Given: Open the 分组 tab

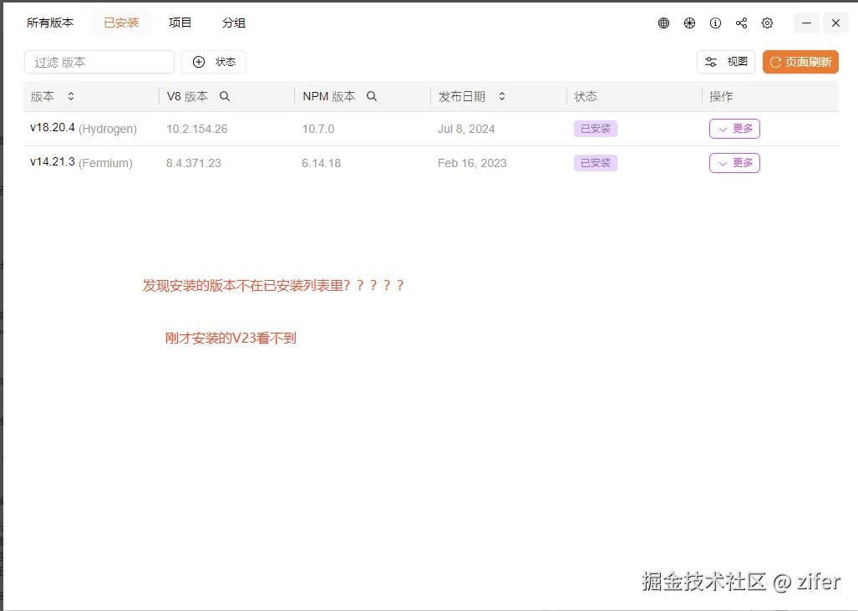Looking at the screenshot, I should click(x=234, y=23).
